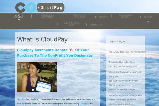Click the 'What is CloudPay' page heading
Viewport: 159px width, 106px height.
pos(42,39)
